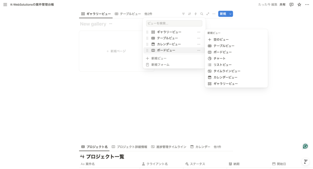Click the 共有 share button
Screen dimensions: 313x169
click(x=282, y=5)
